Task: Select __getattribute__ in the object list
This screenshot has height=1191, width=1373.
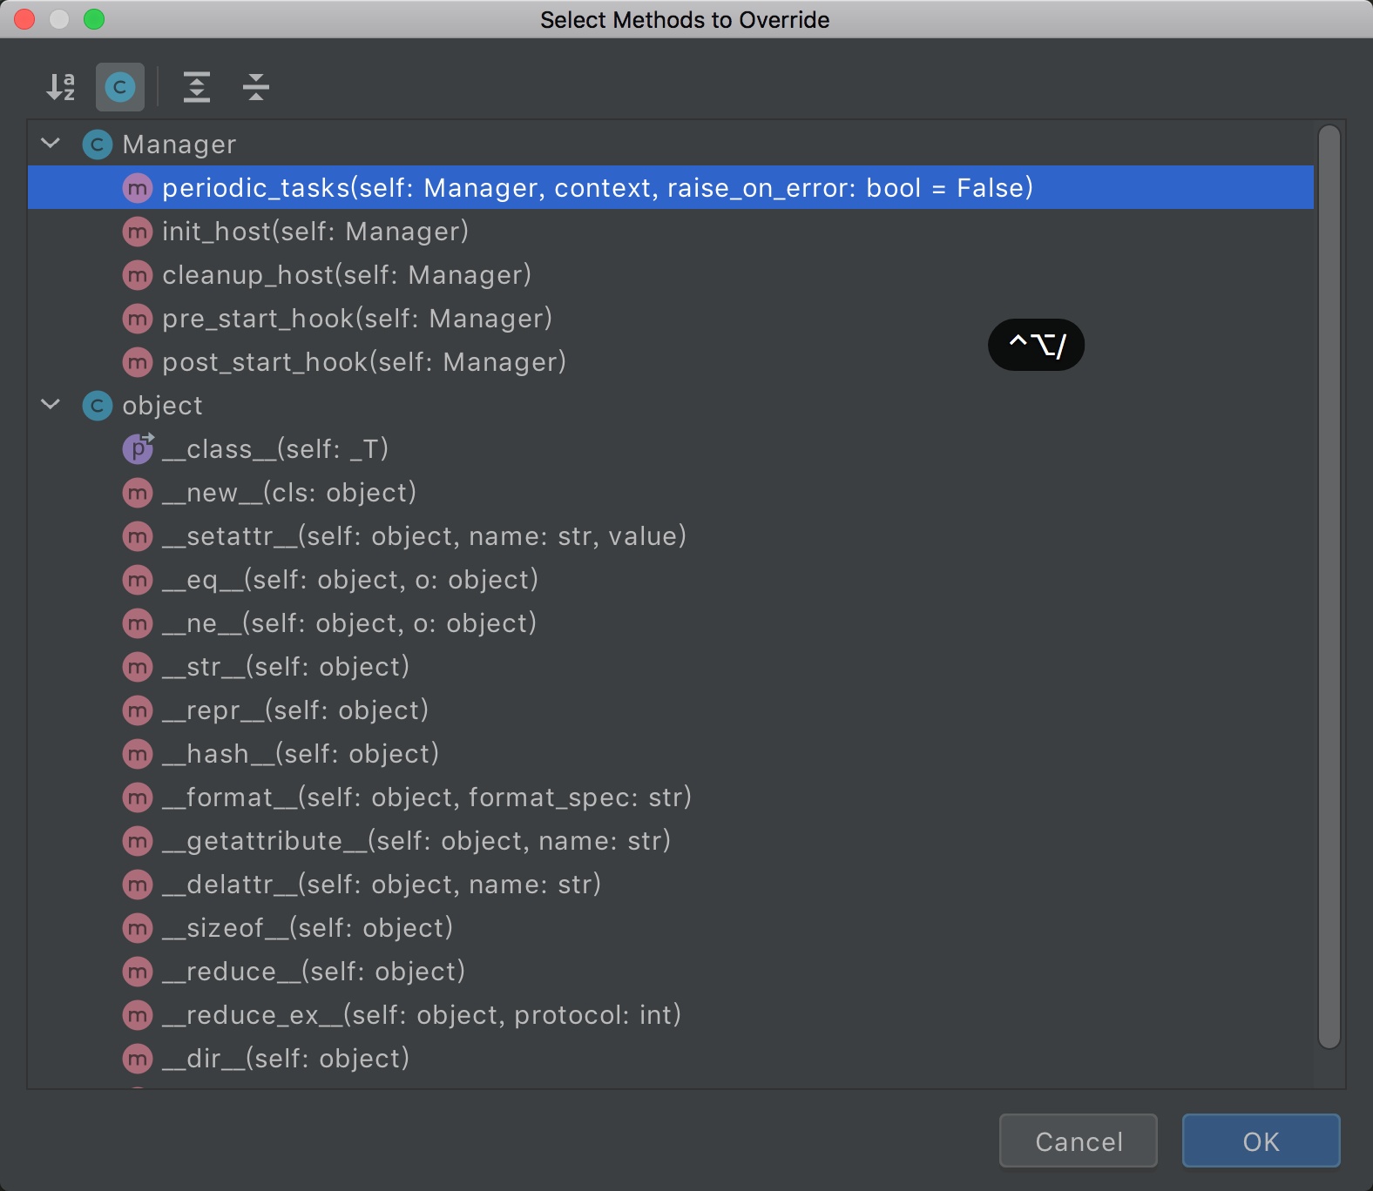Action: point(416,841)
